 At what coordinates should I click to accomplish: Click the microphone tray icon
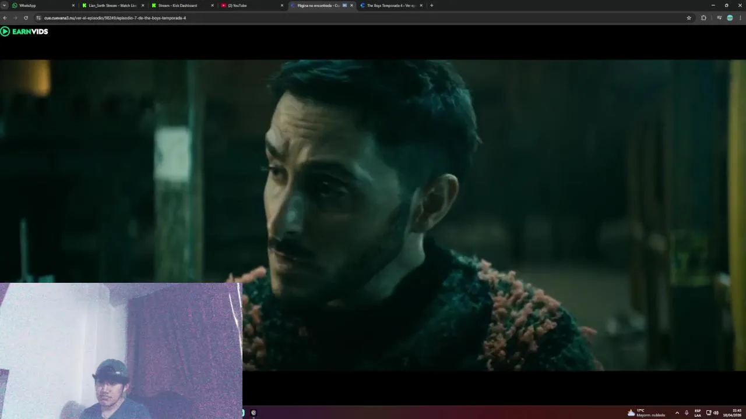(x=687, y=413)
